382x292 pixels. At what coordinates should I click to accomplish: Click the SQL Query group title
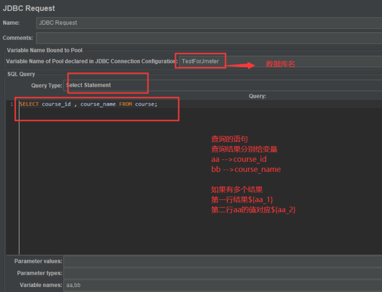click(x=21, y=74)
